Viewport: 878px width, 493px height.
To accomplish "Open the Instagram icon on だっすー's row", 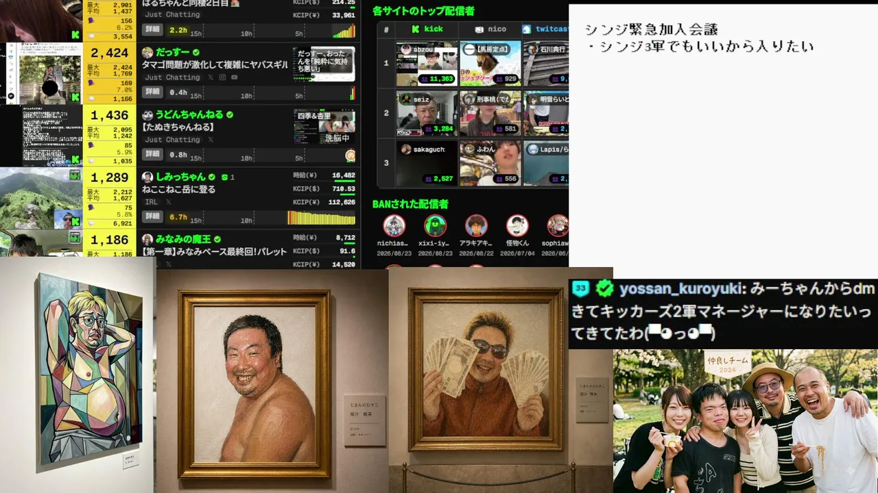I will (222, 77).
